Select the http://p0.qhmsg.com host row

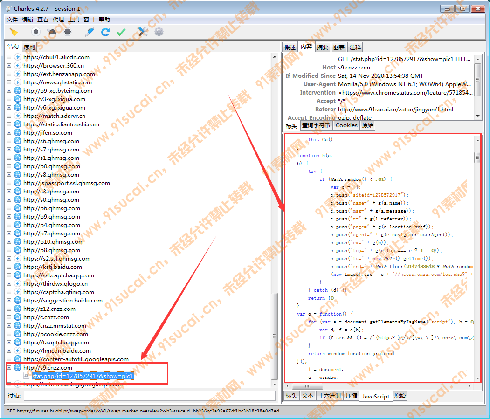pos(52,166)
